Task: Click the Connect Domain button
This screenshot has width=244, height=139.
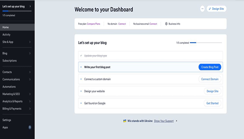Action: pos(210,79)
